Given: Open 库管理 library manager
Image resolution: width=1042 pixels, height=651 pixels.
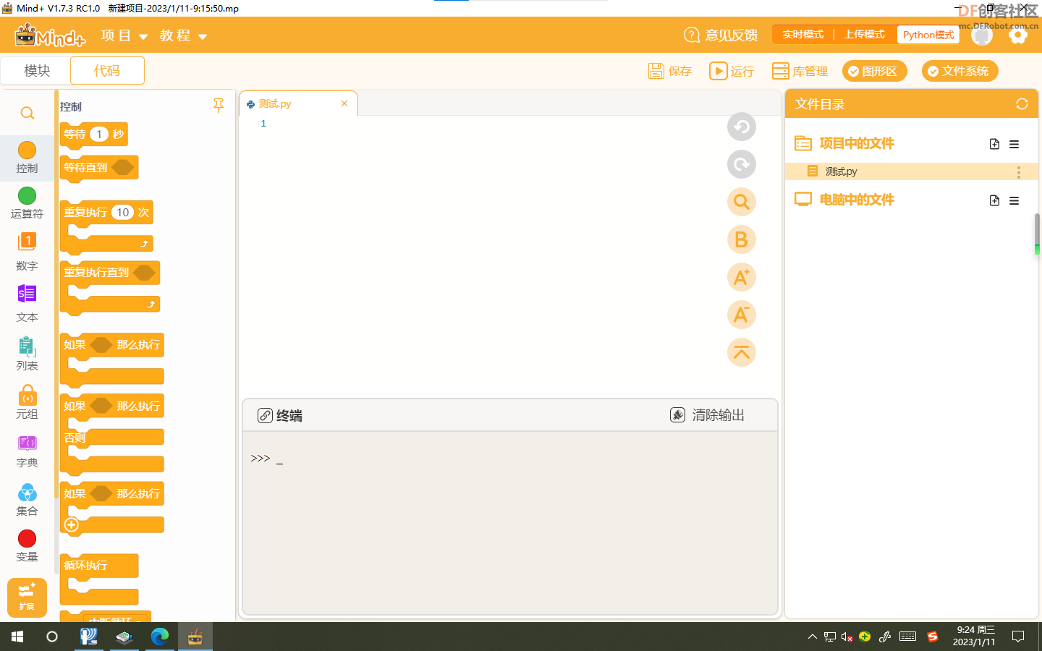Looking at the screenshot, I should (800, 71).
